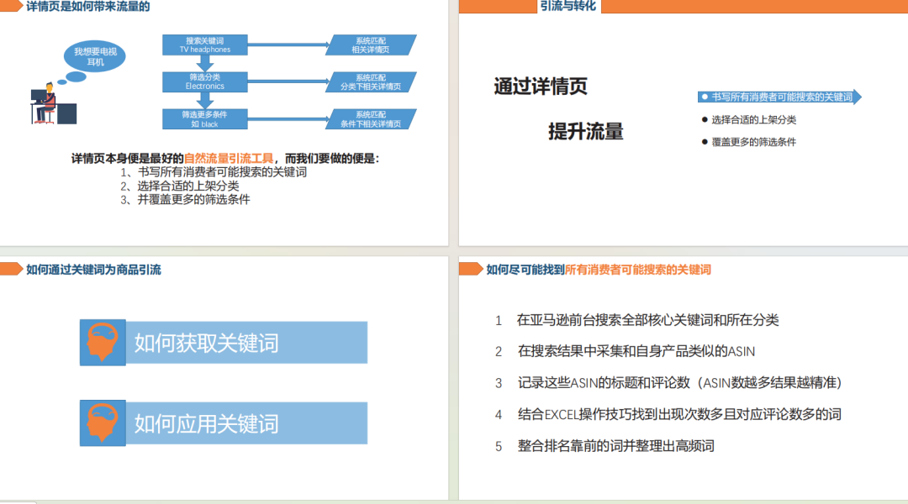Switch to the 引流与转化 tab
This screenshot has width=908, height=504.
[569, 7]
